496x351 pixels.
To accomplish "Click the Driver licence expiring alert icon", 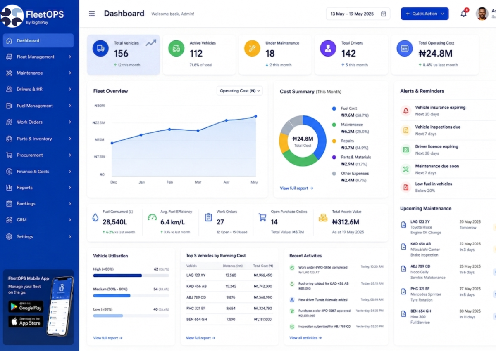I will tap(406, 150).
